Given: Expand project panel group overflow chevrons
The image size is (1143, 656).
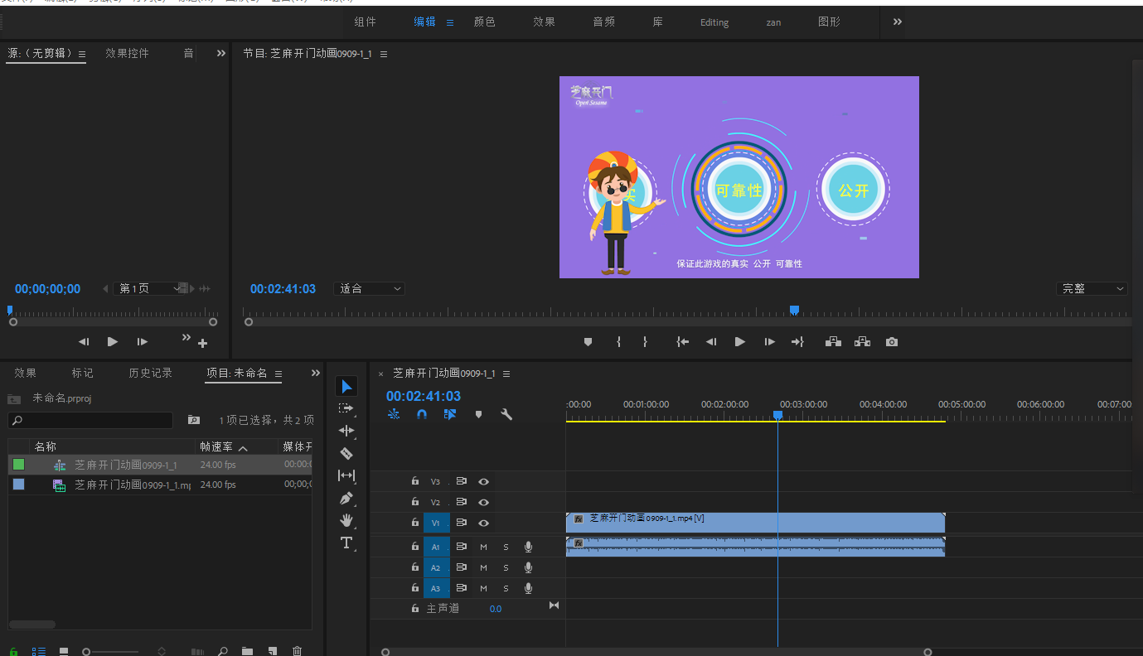Looking at the screenshot, I should pyautogui.click(x=315, y=373).
